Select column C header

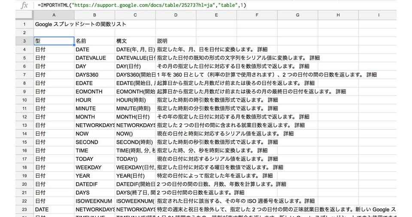[135, 15]
